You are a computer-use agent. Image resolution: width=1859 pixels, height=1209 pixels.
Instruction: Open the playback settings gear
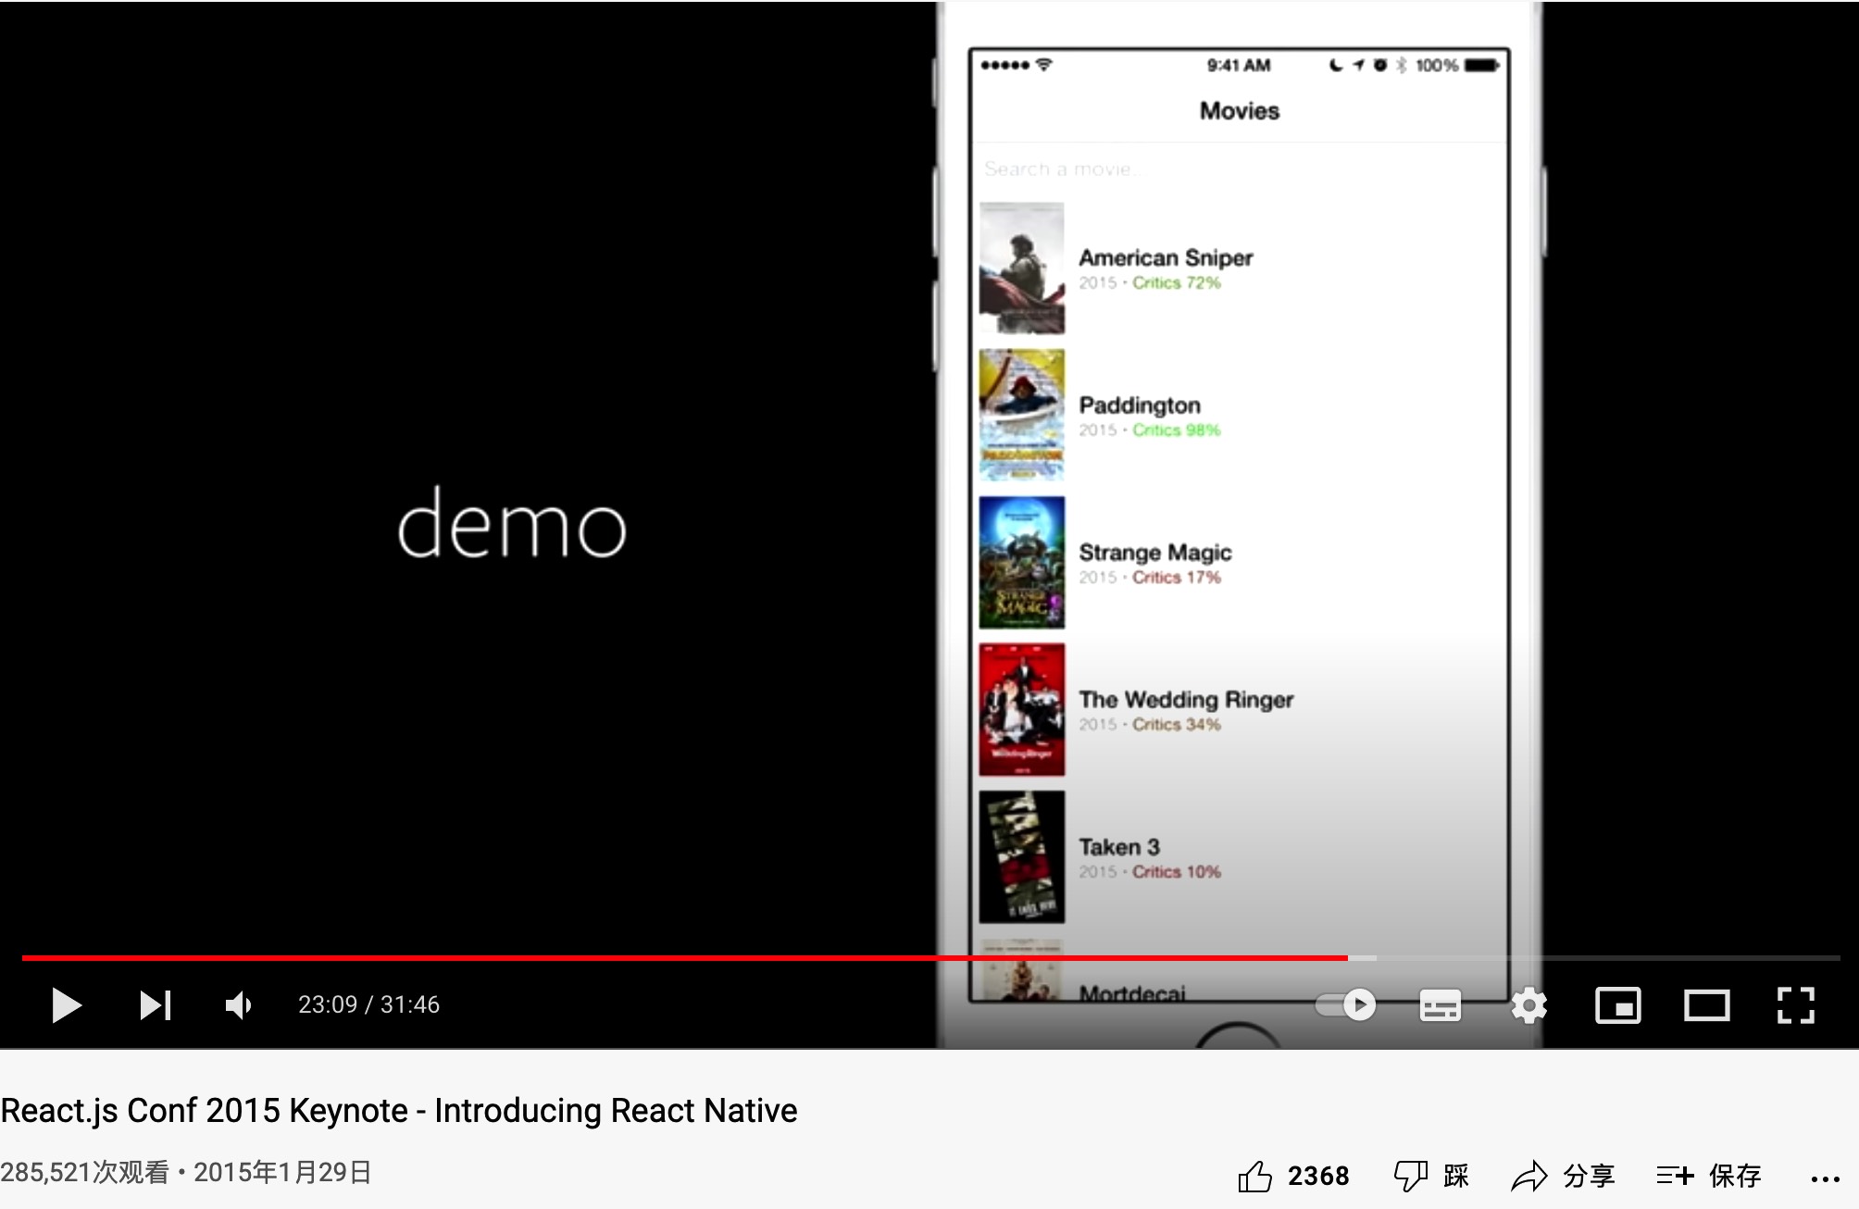(1528, 1004)
